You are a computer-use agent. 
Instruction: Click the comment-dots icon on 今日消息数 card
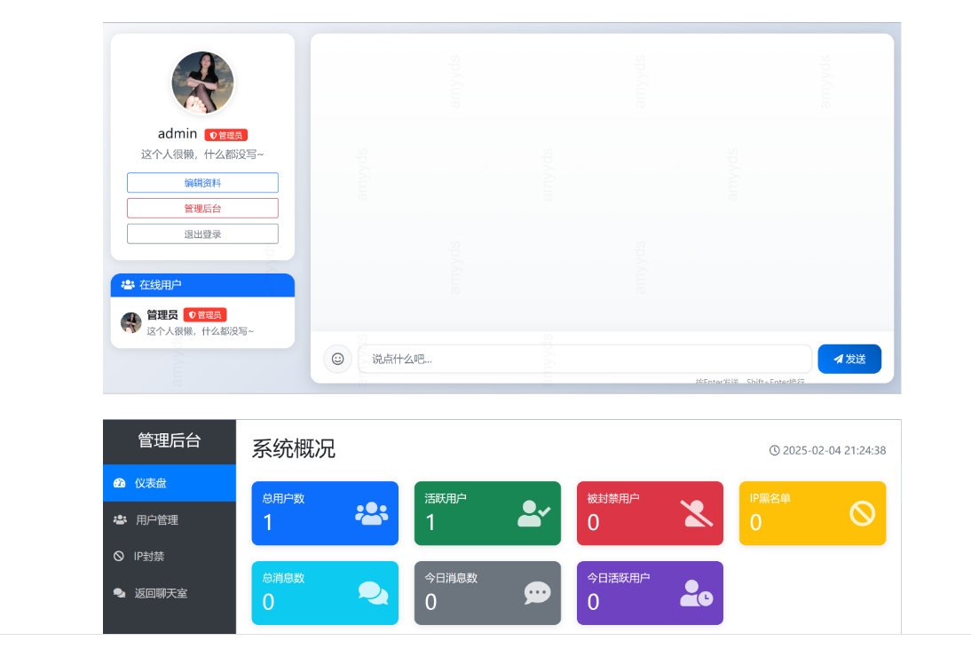pos(537,593)
